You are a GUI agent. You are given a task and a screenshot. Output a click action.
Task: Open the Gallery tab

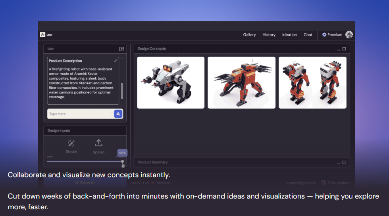(x=249, y=35)
